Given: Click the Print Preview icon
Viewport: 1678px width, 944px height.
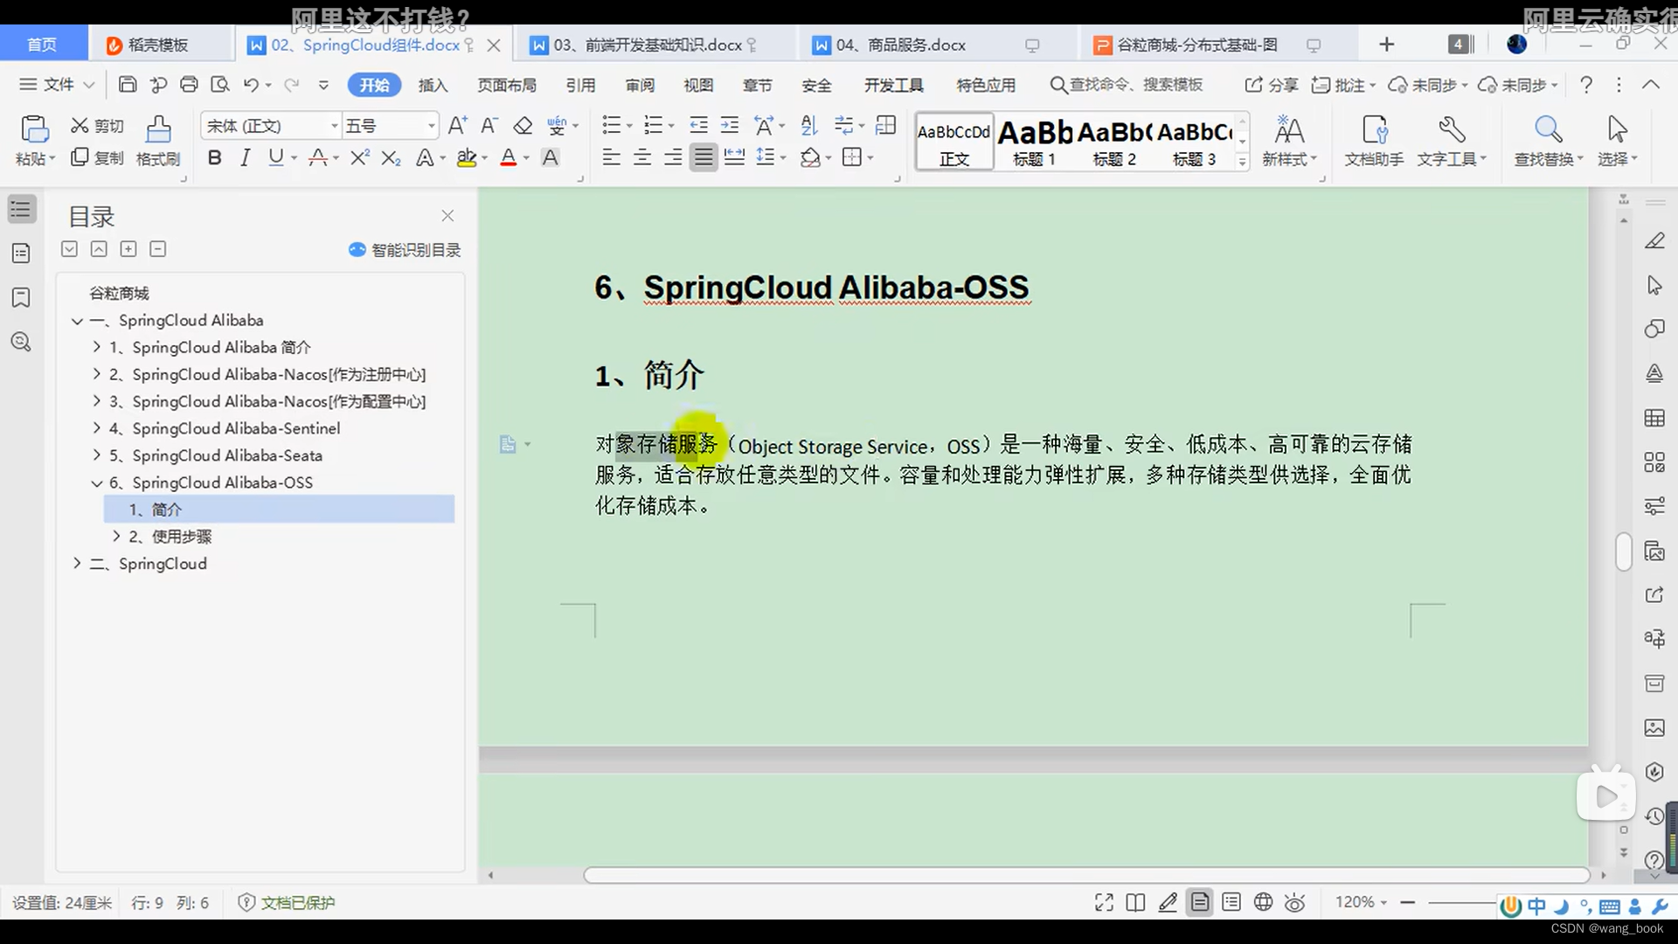Looking at the screenshot, I should click(x=220, y=84).
